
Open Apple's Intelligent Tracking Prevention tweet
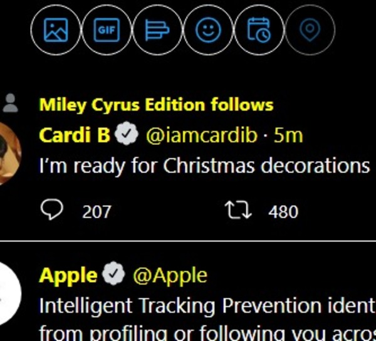click(207, 306)
